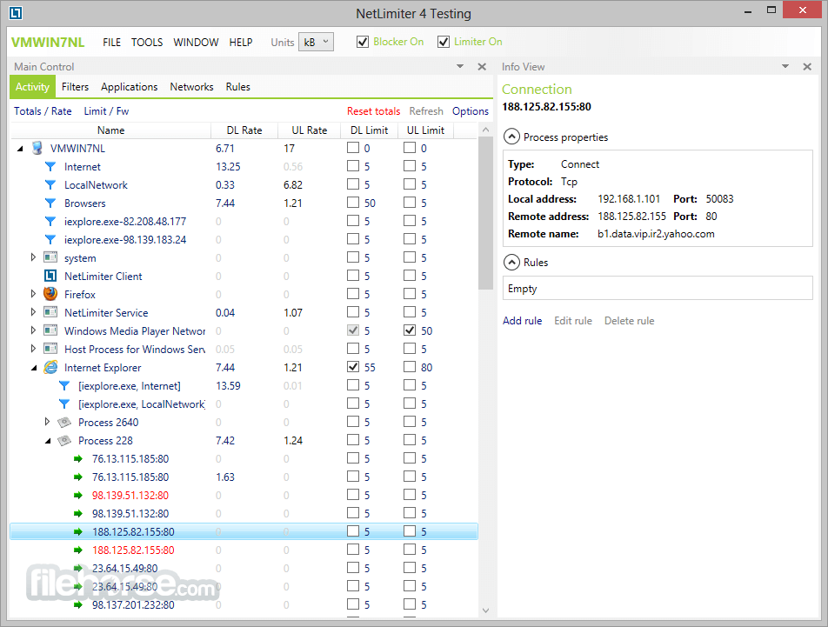The height and width of the screenshot is (627, 828).
Task: Toggle the Limiter On checkbox
Action: 444,42
